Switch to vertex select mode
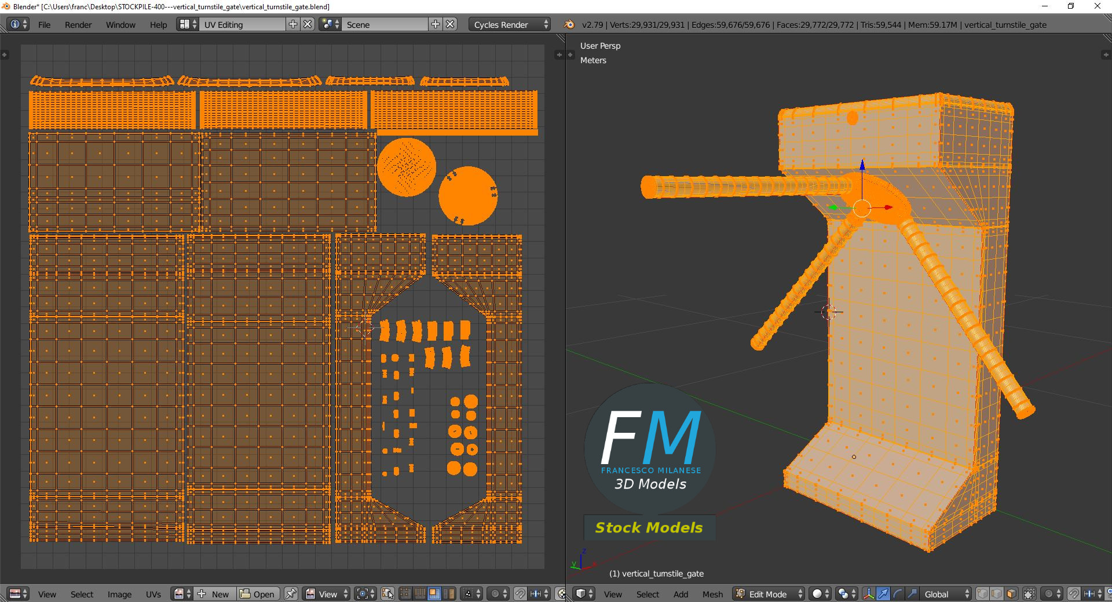 coord(983,594)
